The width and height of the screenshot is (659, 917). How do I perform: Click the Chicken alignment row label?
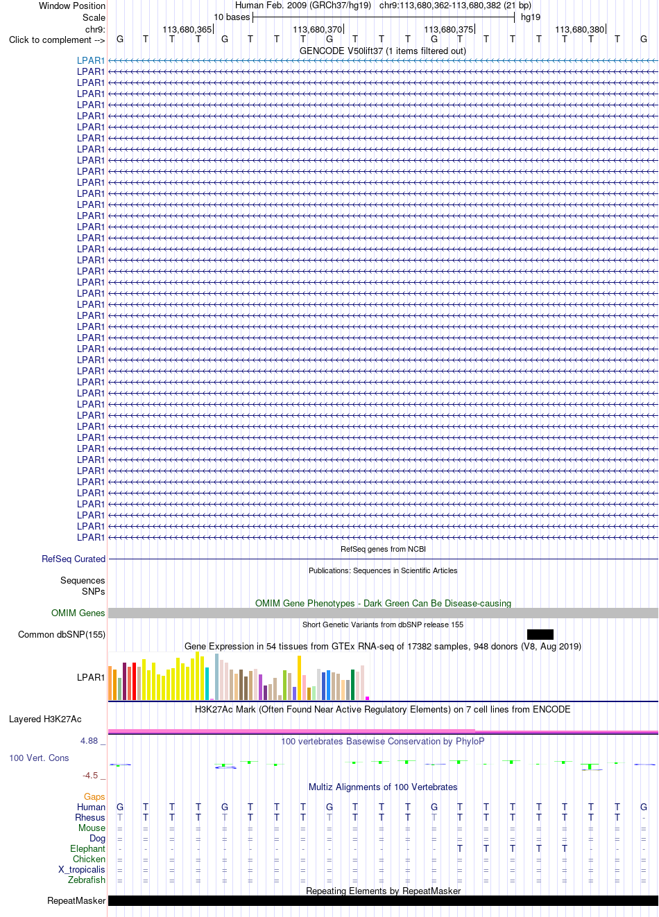[89, 859]
